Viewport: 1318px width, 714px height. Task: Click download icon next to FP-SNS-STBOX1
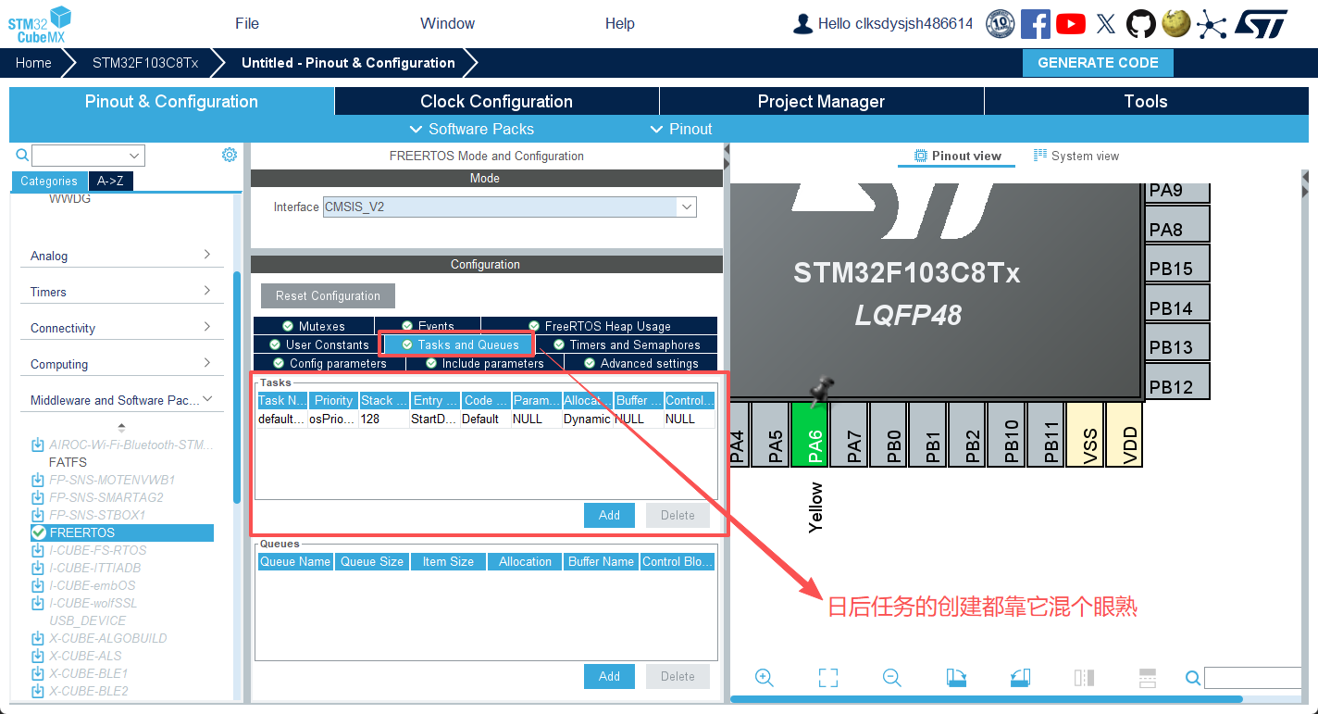pyautogui.click(x=38, y=515)
